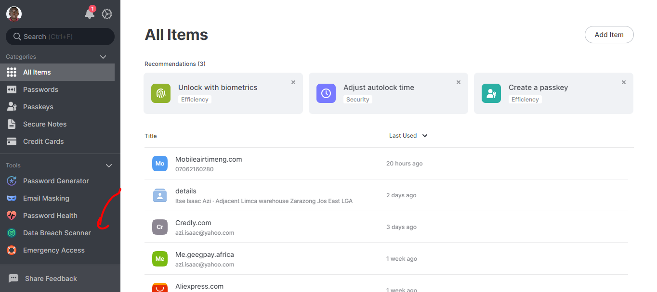
Task: Open the Data Breach Scanner icon
Action: 12,233
